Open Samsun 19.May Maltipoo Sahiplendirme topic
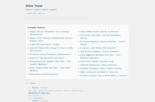 [x=51, y=40]
